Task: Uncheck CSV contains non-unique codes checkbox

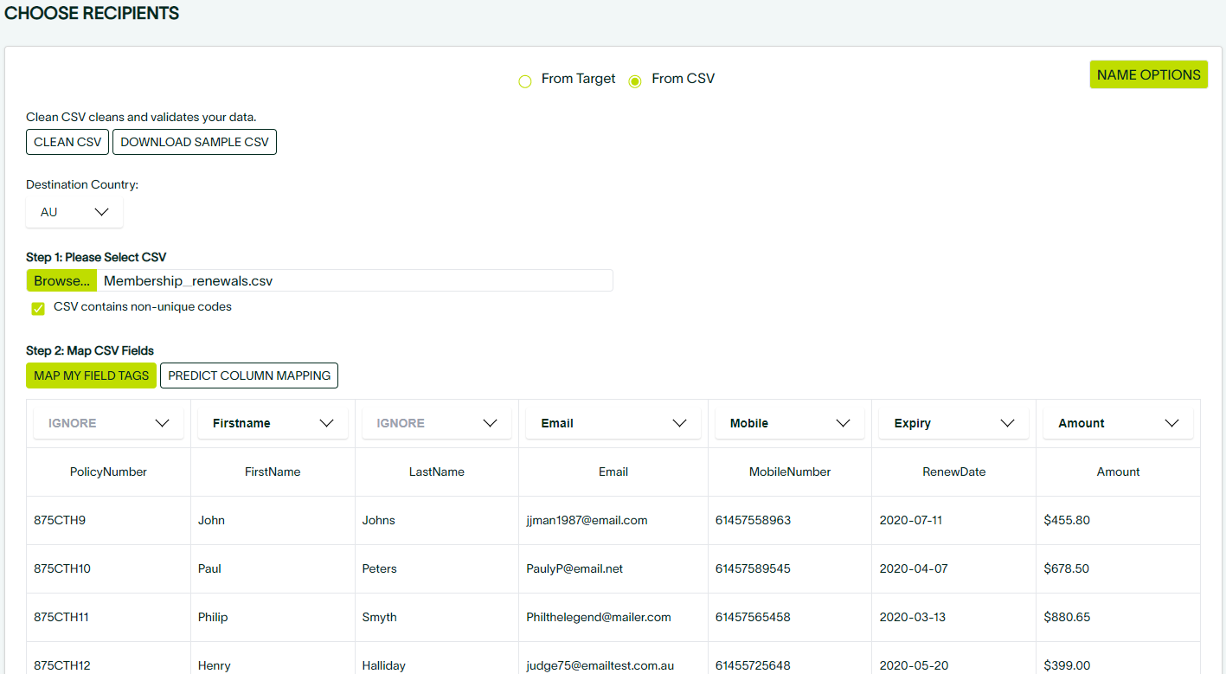Action: pyautogui.click(x=38, y=309)
